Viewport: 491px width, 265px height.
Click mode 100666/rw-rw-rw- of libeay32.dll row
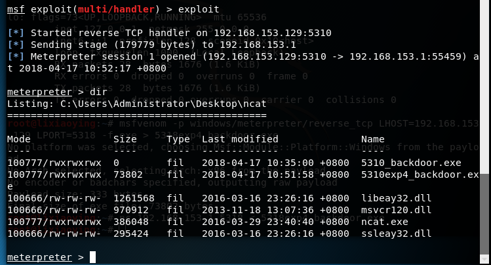54,198
